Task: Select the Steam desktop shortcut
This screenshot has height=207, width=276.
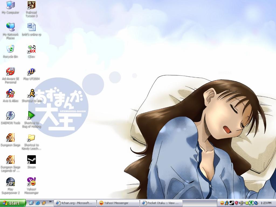Action: click(x=31, y=162)
